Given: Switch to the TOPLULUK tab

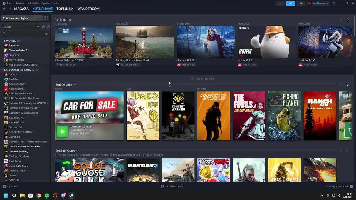Looking at the screenshot, I should point(65,9).
